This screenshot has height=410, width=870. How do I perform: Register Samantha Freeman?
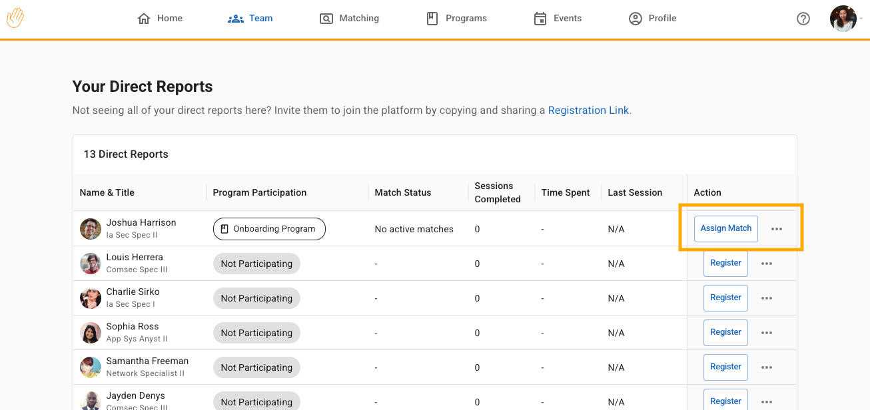pyautogui.click(x=725, y=367)
